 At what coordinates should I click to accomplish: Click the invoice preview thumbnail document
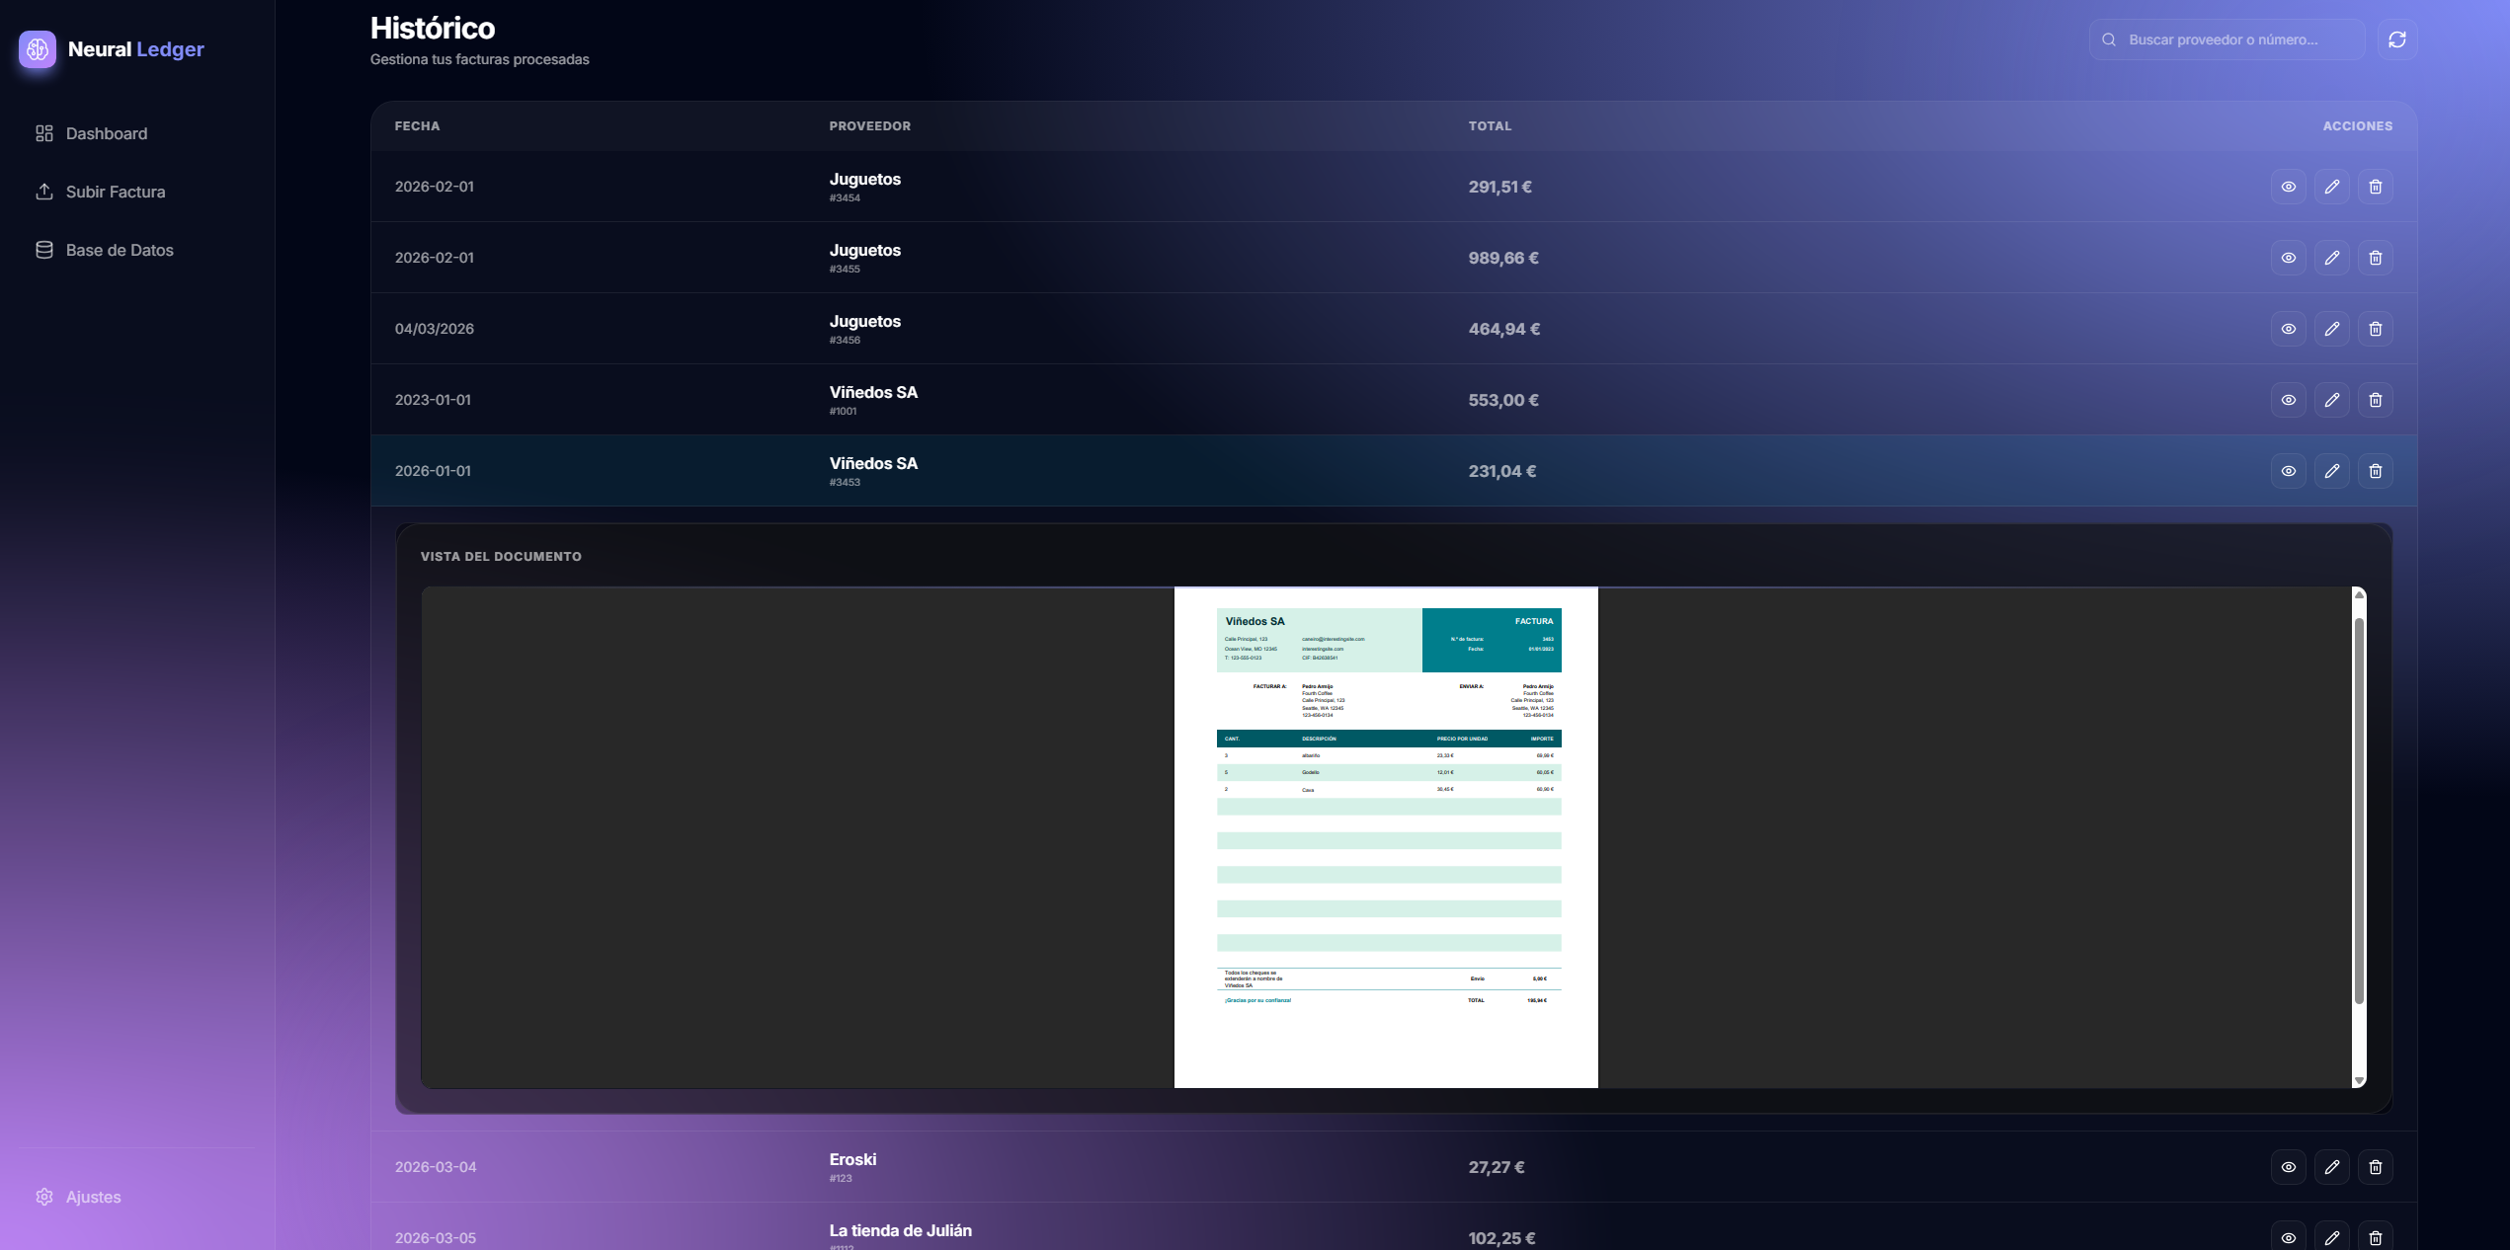[x=1385, y=839]
